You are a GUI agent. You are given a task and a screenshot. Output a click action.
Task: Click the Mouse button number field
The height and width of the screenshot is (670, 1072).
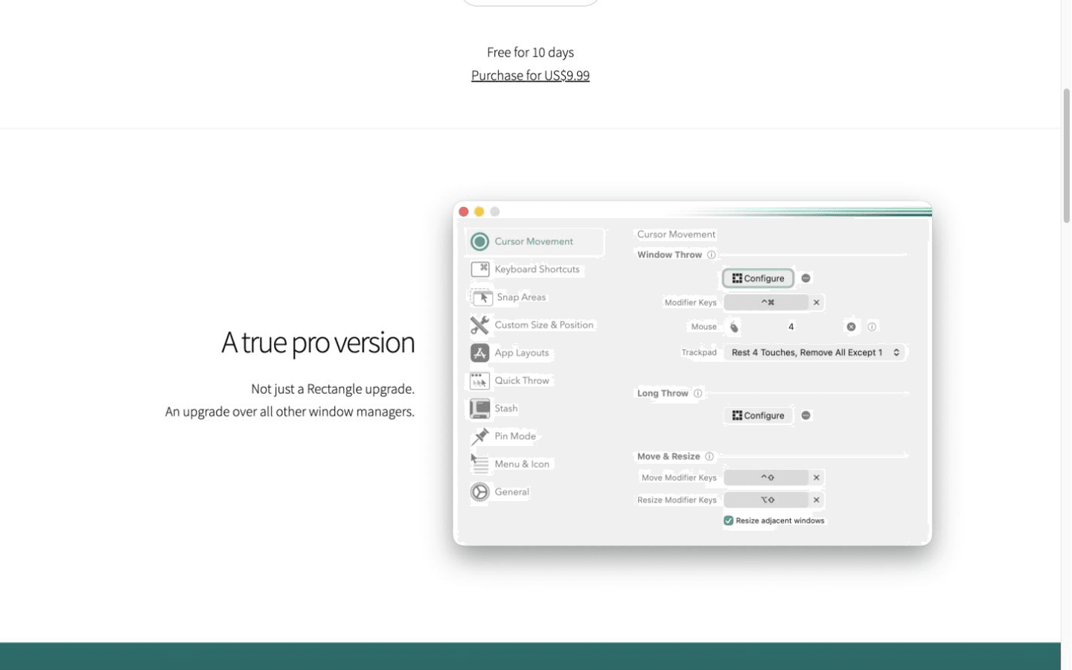coord(791,327)
